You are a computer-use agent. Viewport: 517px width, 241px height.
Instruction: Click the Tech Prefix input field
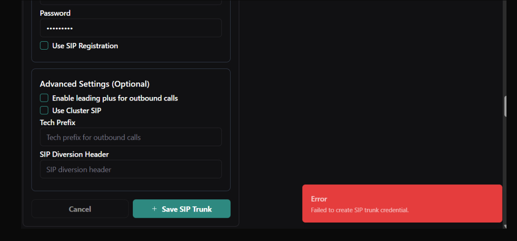pyautogui.click(x=131, y=137)
